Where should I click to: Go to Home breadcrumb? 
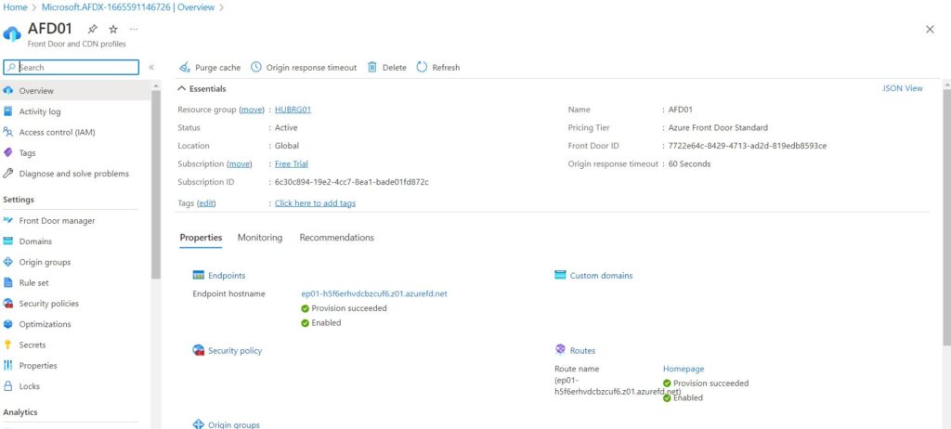[x=15, y=7]
